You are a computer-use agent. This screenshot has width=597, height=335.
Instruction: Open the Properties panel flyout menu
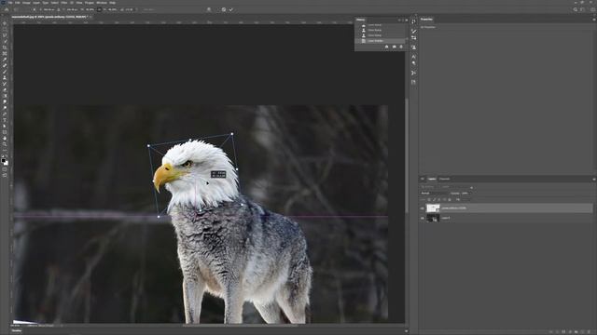[594, 19]
